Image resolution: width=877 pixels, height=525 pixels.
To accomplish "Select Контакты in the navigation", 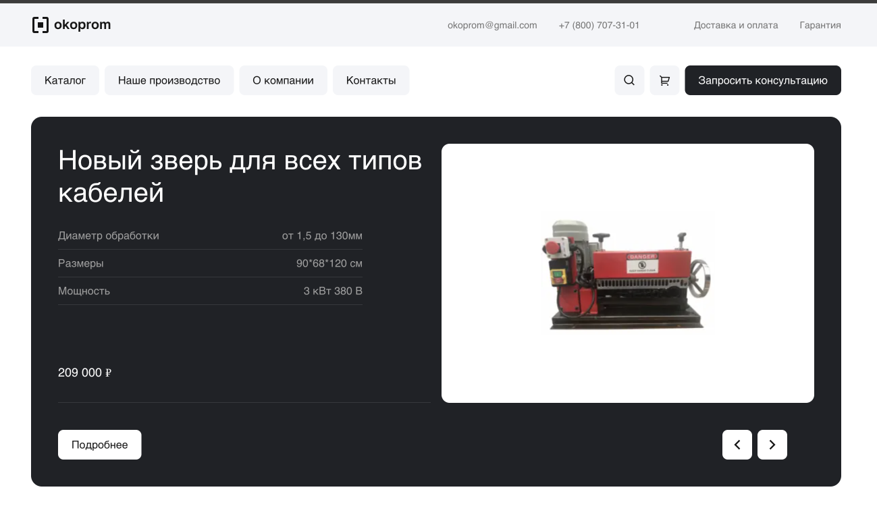I will coord(371,80).
